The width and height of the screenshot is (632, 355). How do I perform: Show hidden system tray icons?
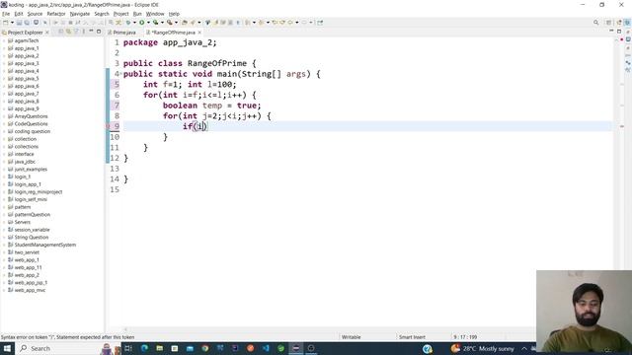click(524, 348)
